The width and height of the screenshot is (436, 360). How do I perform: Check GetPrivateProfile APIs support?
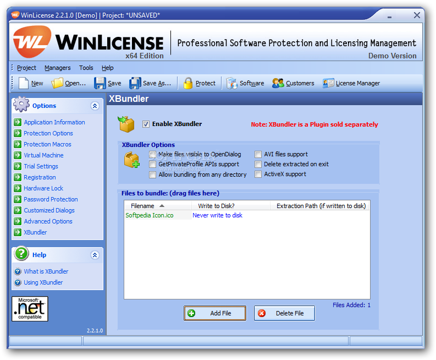click(152, 164)
